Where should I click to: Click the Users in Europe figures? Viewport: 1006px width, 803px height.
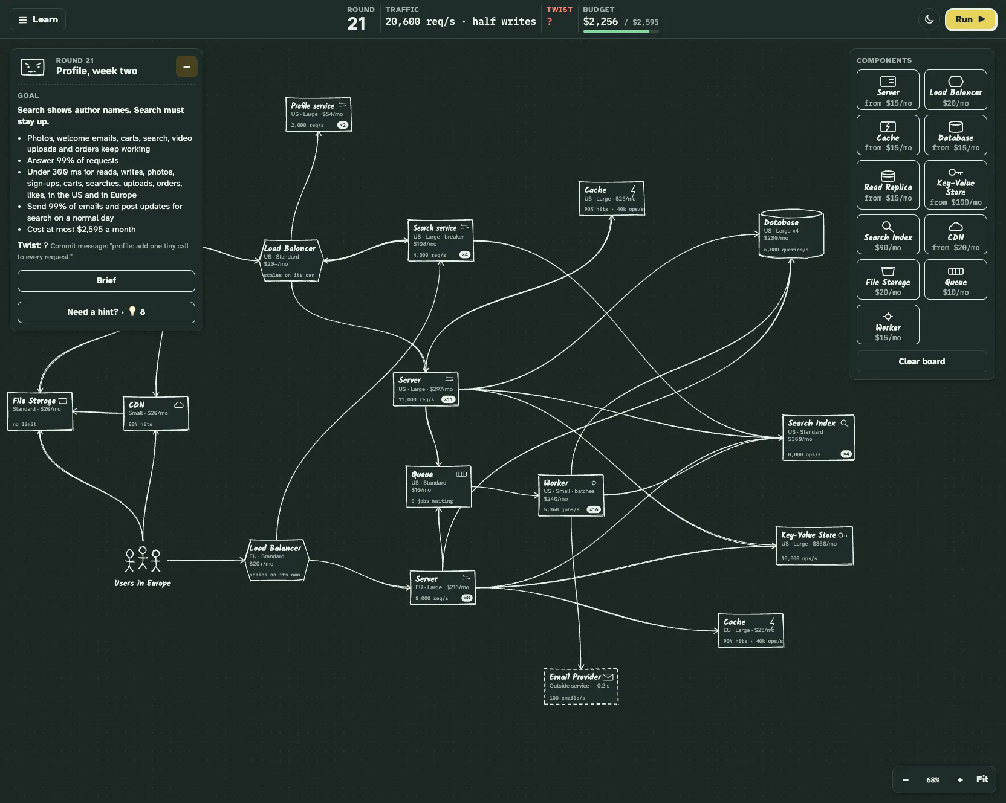pyautogui.click(x=143, y=560)
